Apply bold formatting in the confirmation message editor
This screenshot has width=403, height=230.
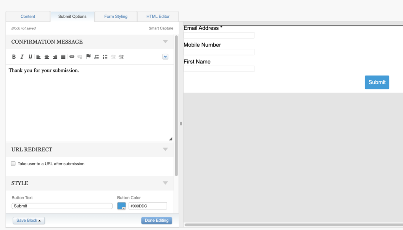click(14, 57)
